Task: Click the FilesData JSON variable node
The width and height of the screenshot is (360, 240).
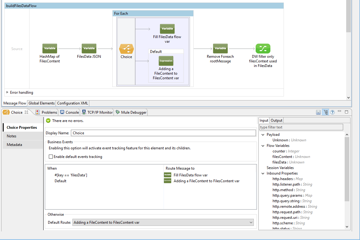Action: (89, 49)
